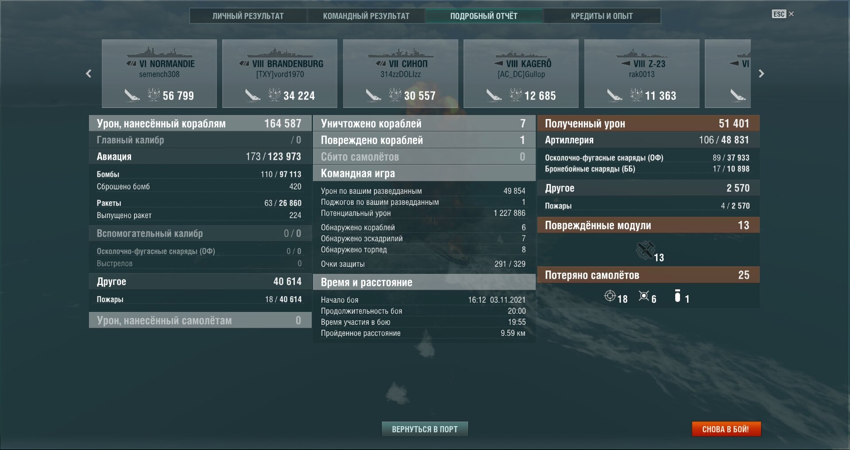Switch to the Личный результат tab
Image resolution: width=850 pixels, height=450 pixels.
point(248,16)
